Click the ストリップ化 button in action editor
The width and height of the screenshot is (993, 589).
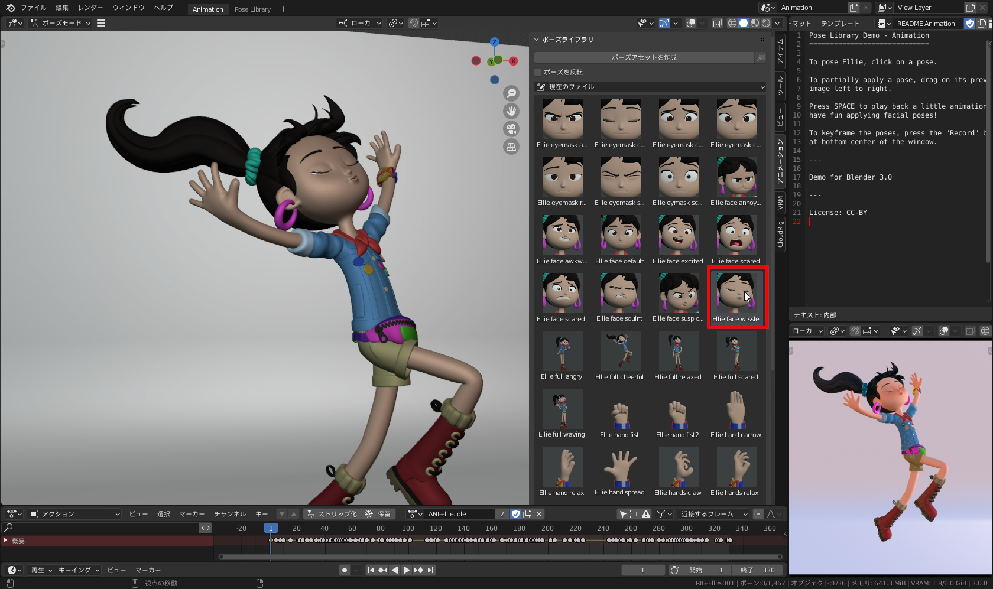point(331,514)
